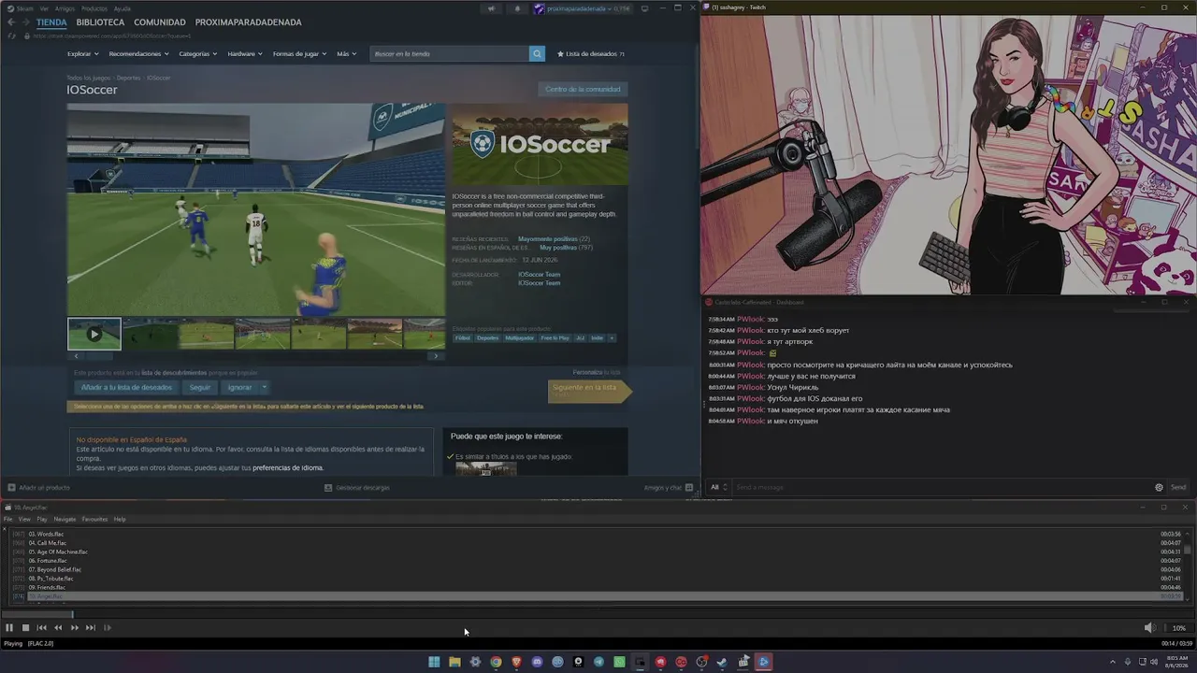1197x673 pixels.
Task: Expand the Categorías dropdown
Action: tap(198, 54)
